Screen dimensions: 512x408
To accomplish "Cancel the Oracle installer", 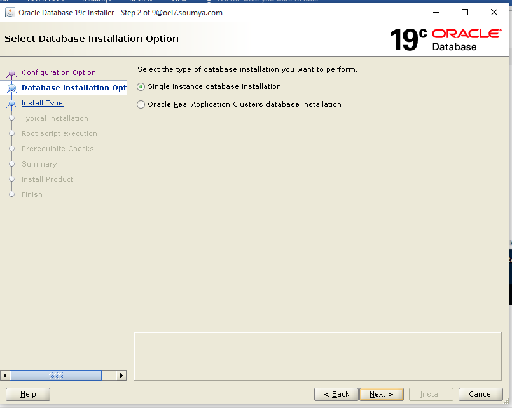I will pyautogui.click(x=481, y=394).
